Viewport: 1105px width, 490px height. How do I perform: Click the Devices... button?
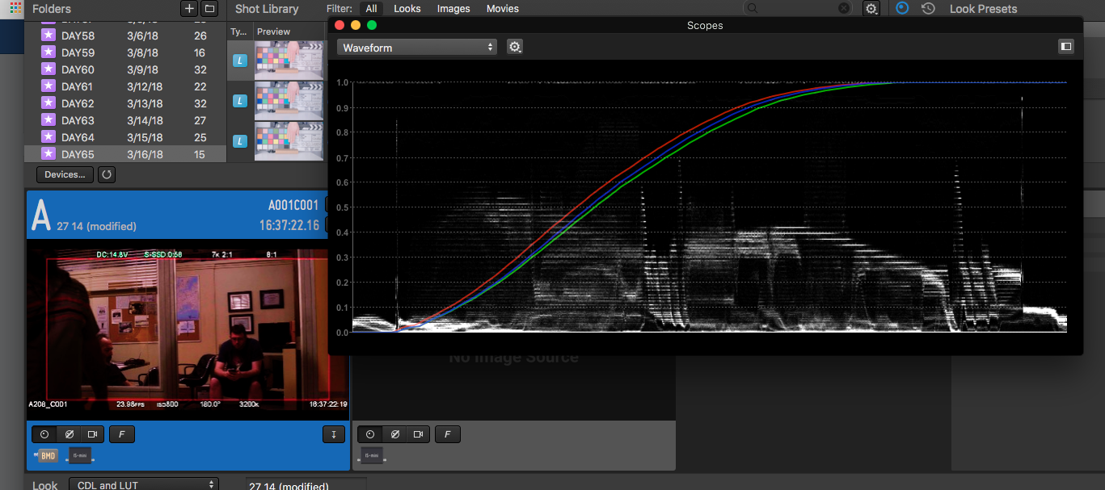coord(65,174)
